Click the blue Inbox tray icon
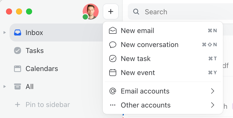Screen dimensions: 233x118 (x=18, y=32)
